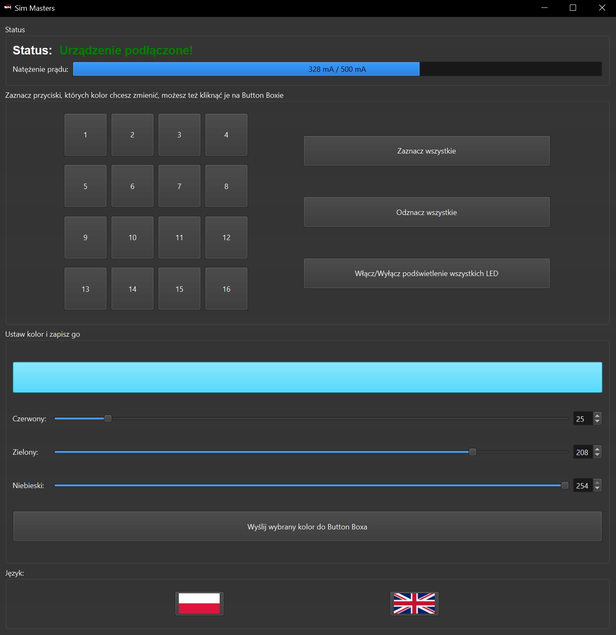Click the 'Urządzenie podłączone!' status text
The image size is (616, 635).
click(x=126, y=50)
